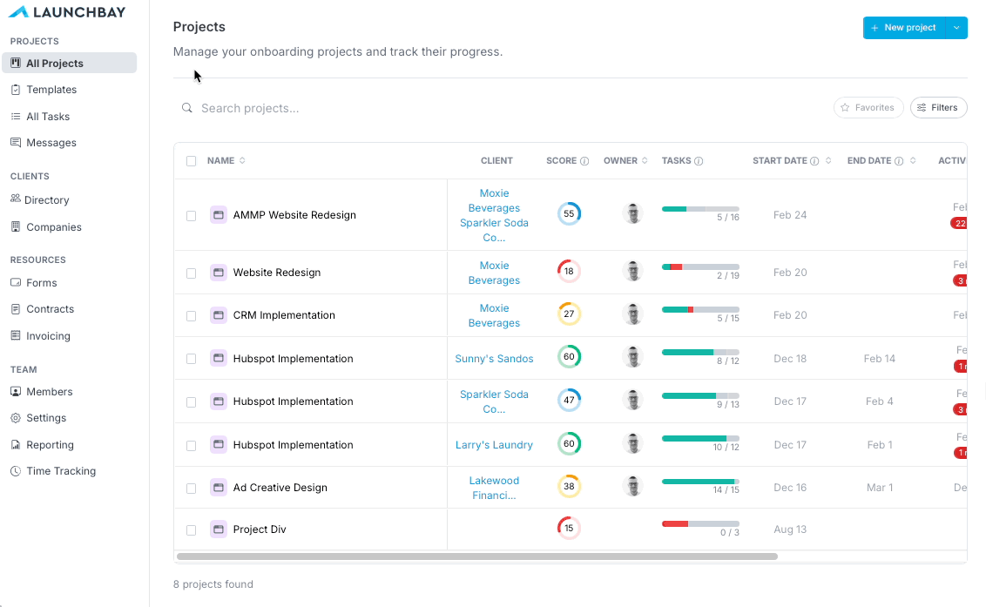The width and height of the screenshot is (986, 607).
Task: Open the Sunny's Sandos client link
Action: (494, 359)
